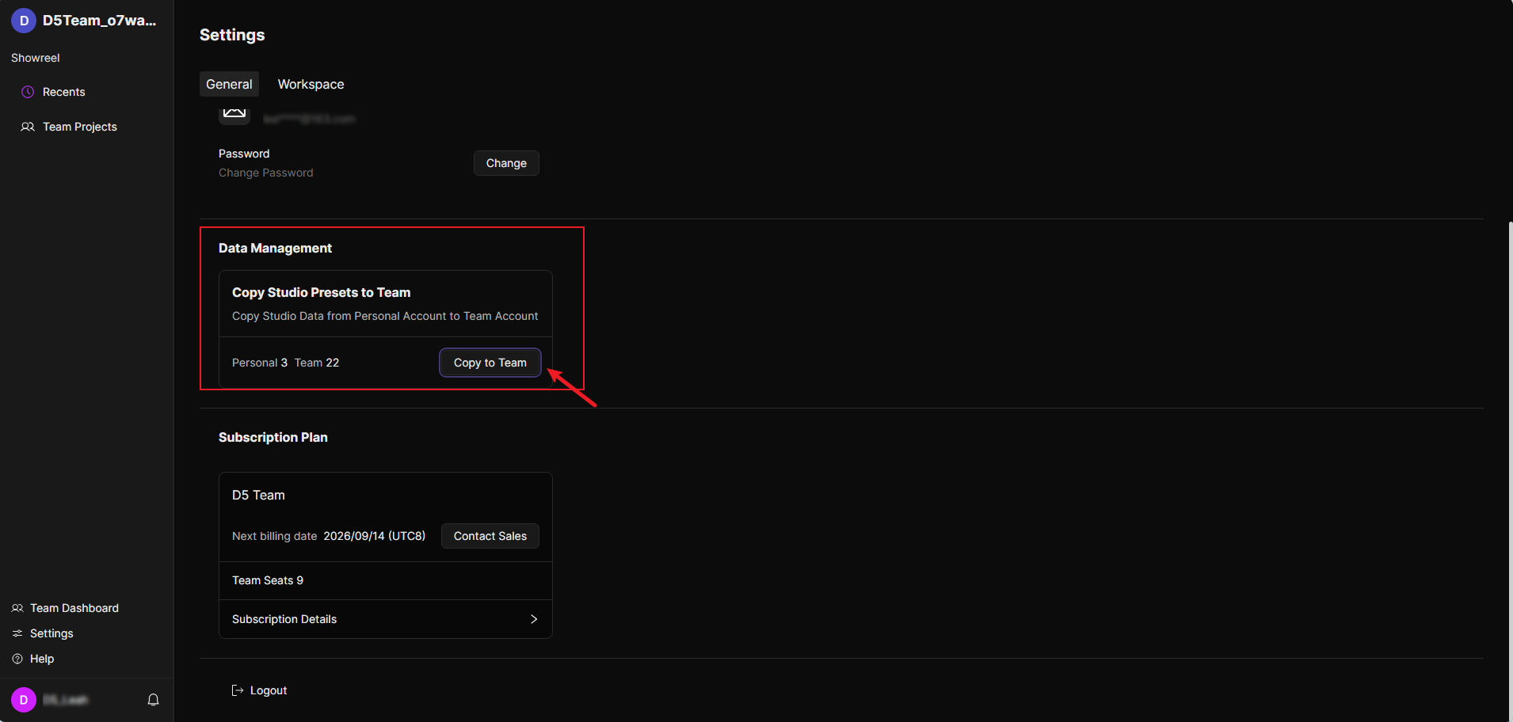Screen dimensions: 1513x722
Task: Click the Personal 3 count text
Action: (260, 363)
